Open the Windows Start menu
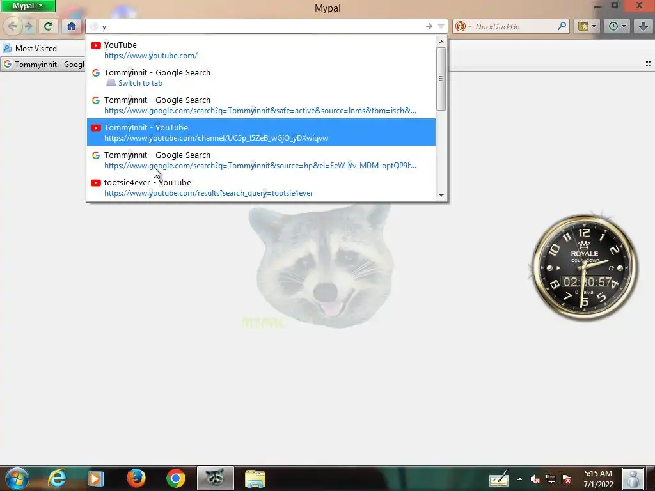The width and height of the screenshot is (655, 491). pyautogui.click(x=17, y=478)
